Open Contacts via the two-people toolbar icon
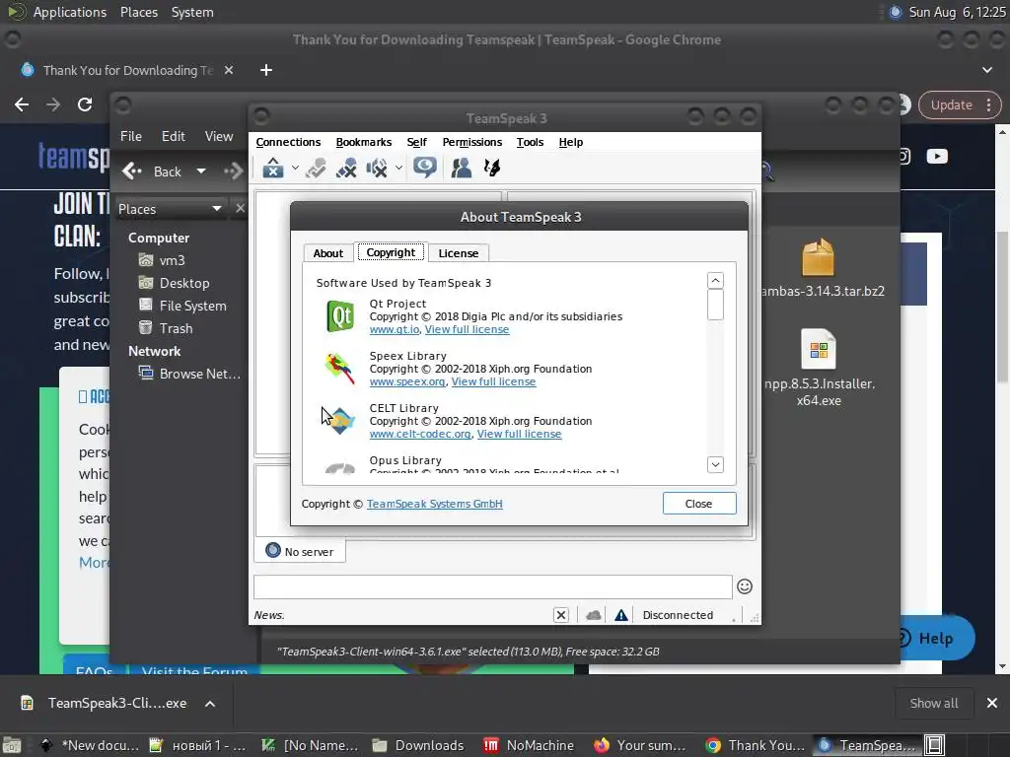The image size is (1010, 757). pyautogui.click(x=461, y=169)
